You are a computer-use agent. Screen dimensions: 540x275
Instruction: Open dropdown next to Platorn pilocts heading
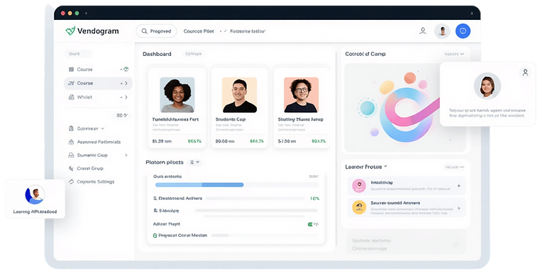click(195, 162)
